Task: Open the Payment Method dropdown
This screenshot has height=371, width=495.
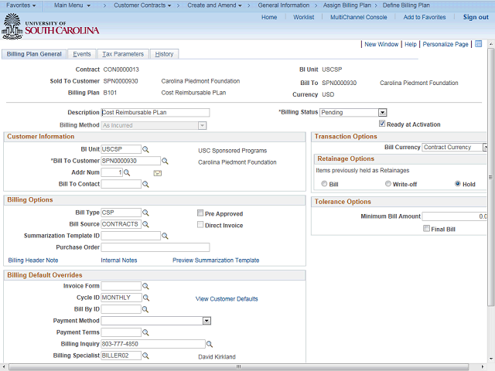Action: click(207, 321)
